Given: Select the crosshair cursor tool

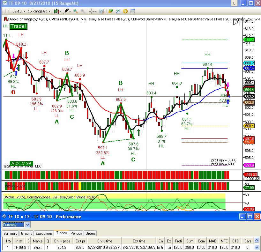Looking at the screenshot, I should point(92,11).
